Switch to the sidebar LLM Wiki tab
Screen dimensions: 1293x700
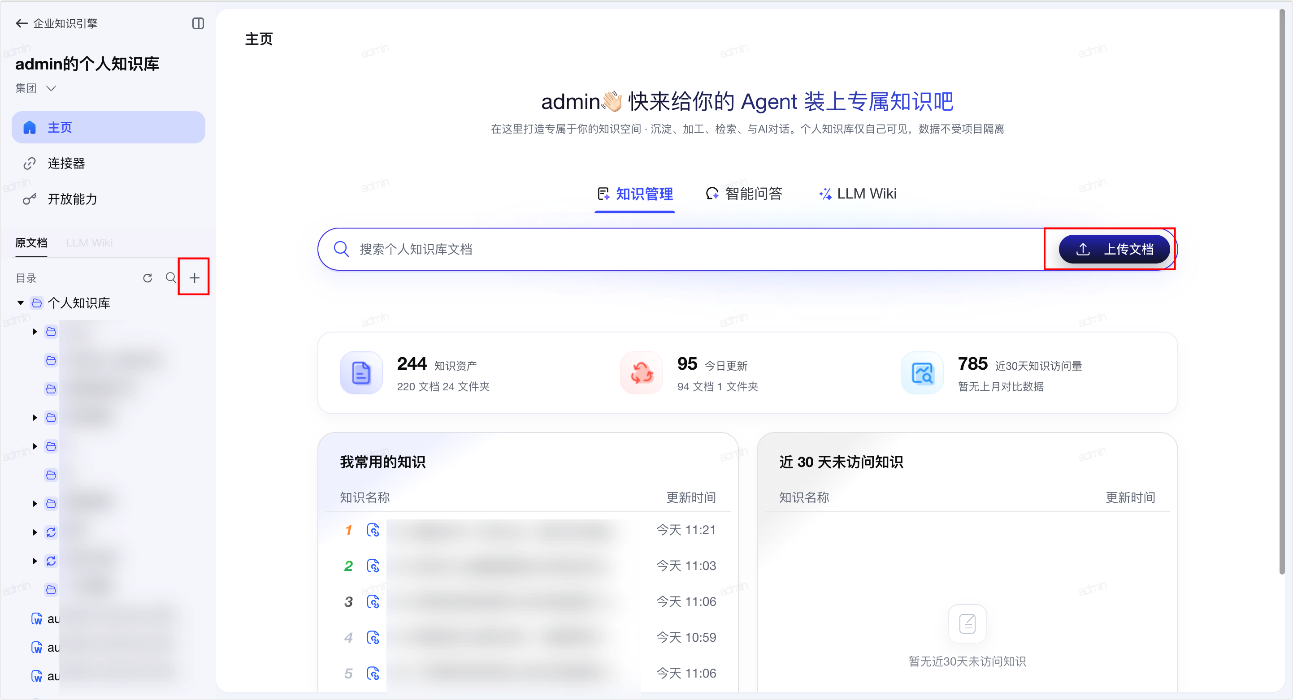[x=89, y=243]
